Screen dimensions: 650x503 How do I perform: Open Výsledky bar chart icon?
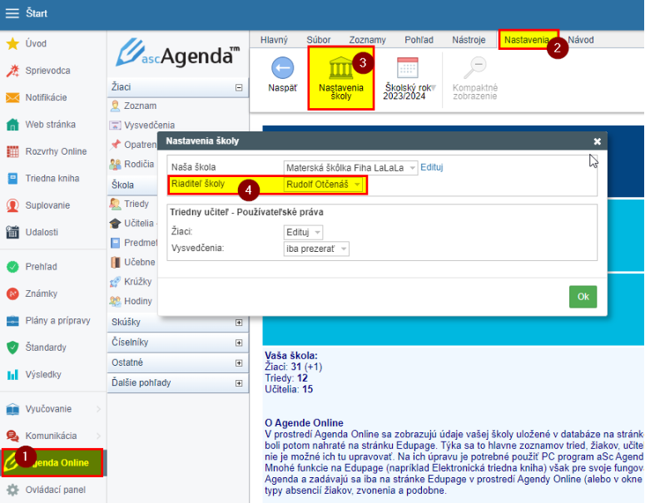[x=12, y=375]
